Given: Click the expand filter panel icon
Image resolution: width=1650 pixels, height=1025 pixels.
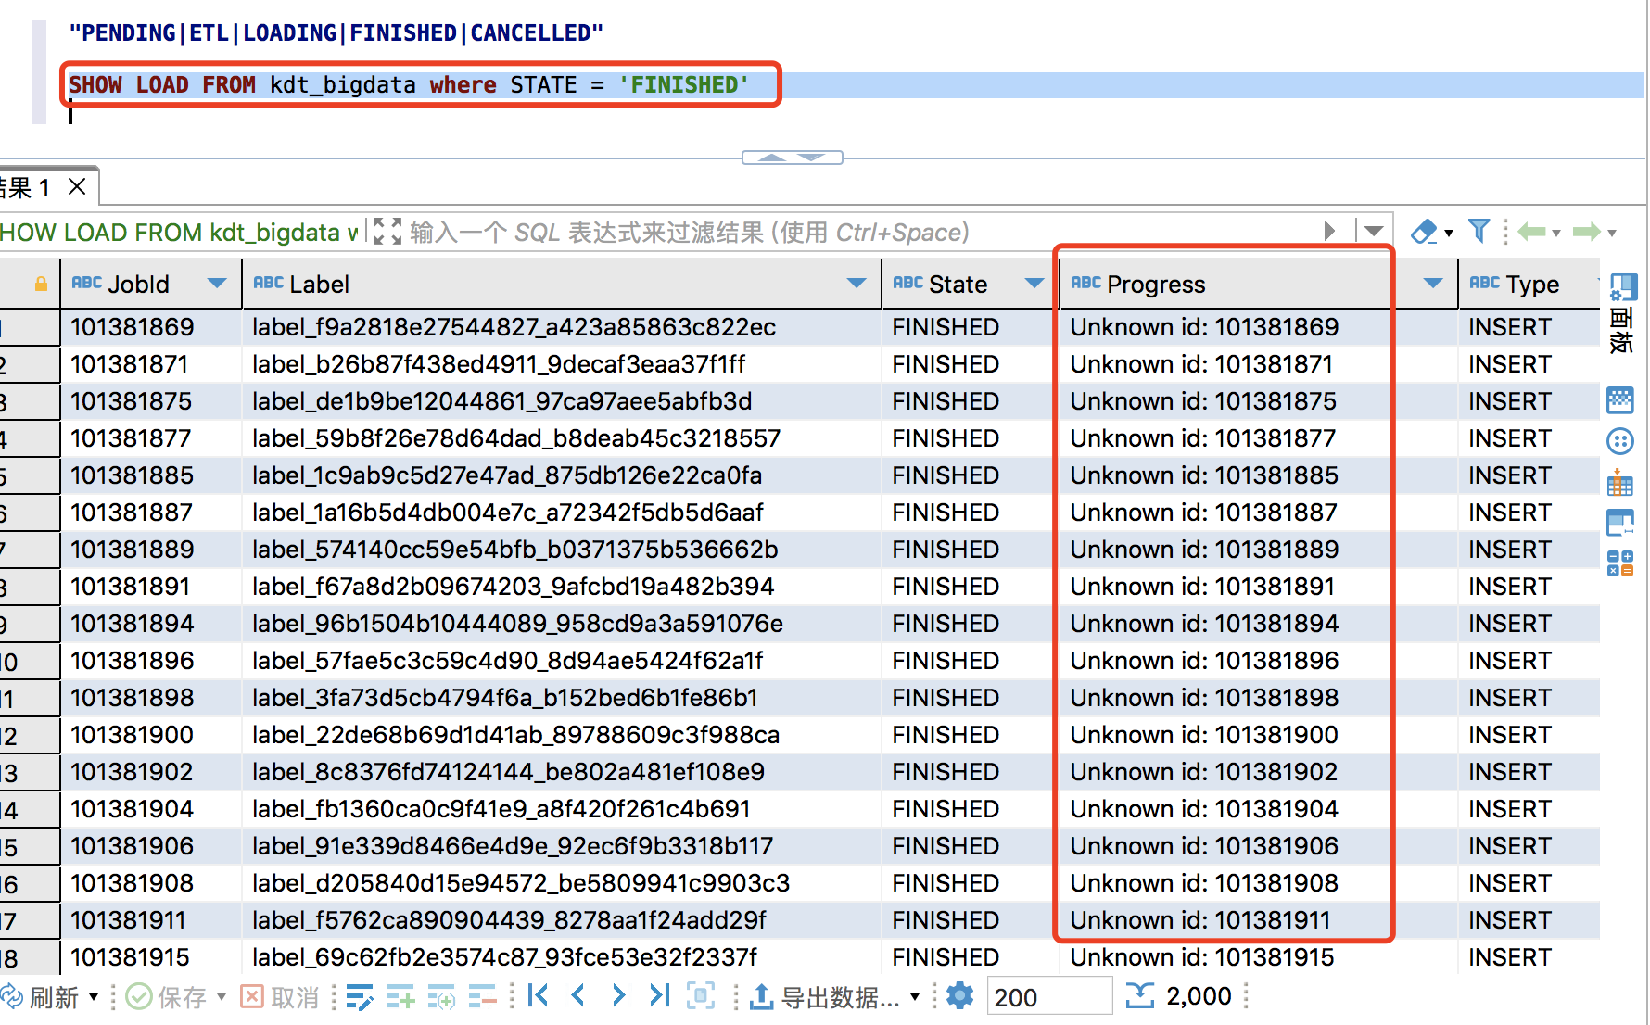Looking at the screenshot, I should [387, 232].
